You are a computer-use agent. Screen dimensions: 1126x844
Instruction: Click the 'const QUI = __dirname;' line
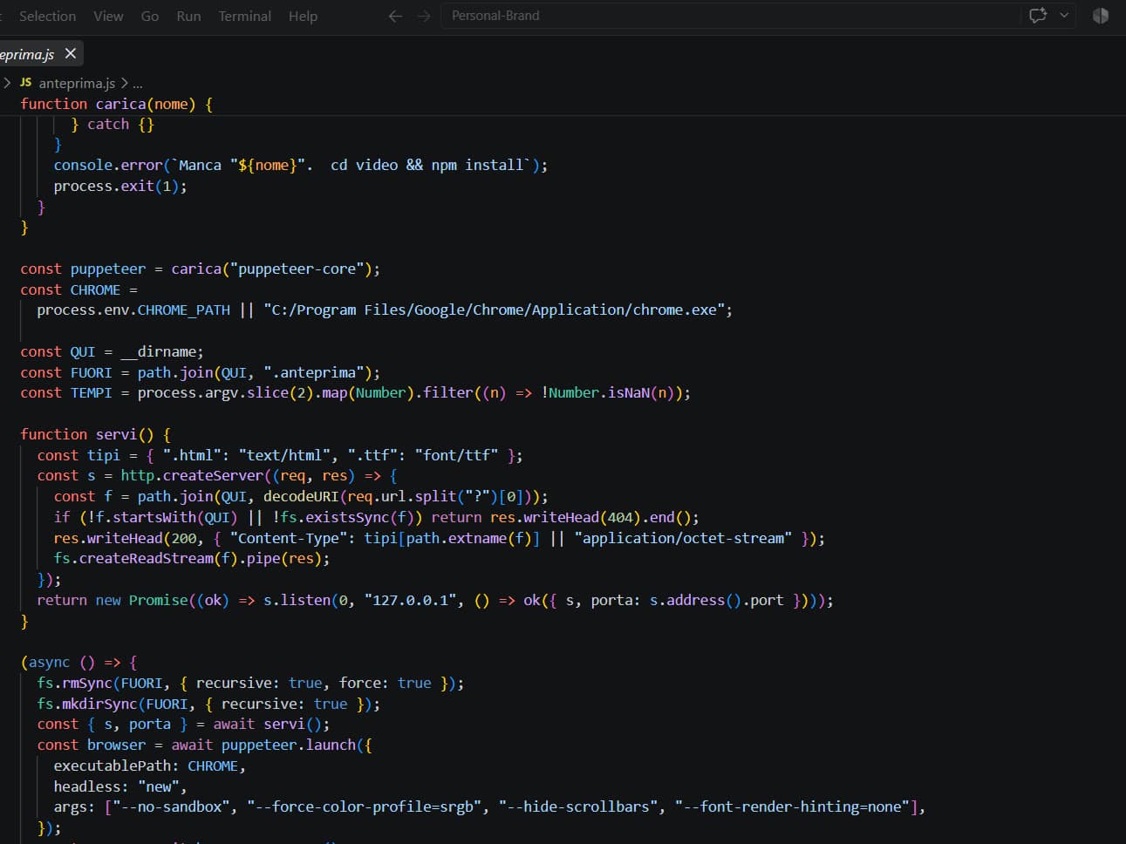[112, 351]
